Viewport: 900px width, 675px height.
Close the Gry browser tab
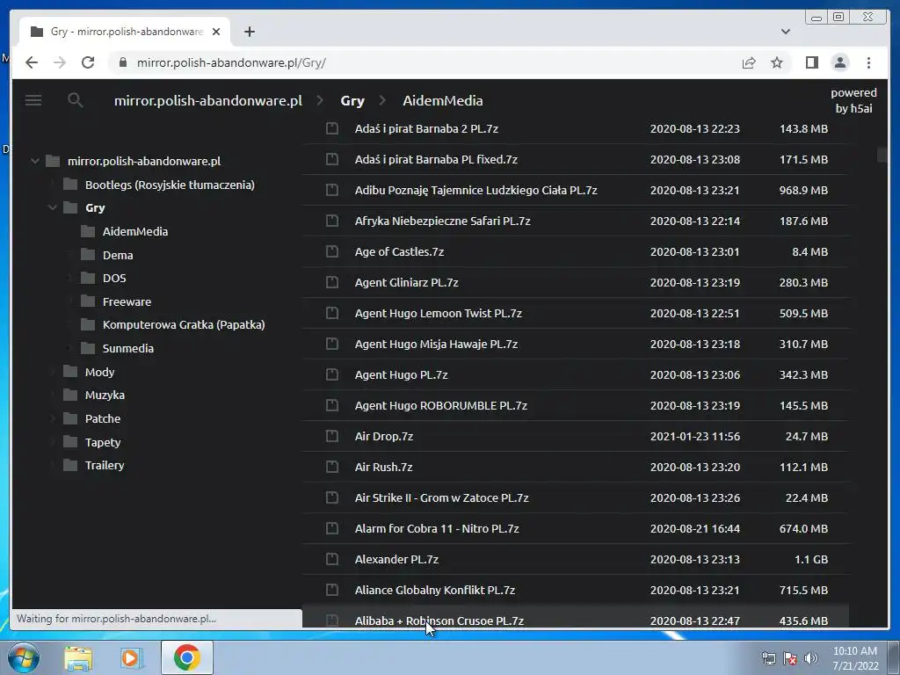coord(216,32)
